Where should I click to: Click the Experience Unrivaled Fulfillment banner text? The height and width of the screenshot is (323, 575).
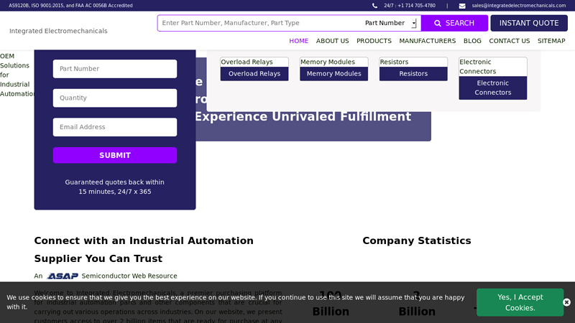(303, 116)
